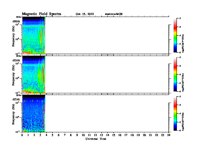Image resolution: width=201 pixels, height=155 pixels.
Task: Click the color bar beside the dD/dt panel
Action: [x=175, y=74]
